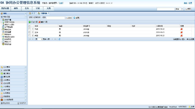Tick the checkbox for row 2
The height and width of the screenshot is (109, 195).
(29, 32)
